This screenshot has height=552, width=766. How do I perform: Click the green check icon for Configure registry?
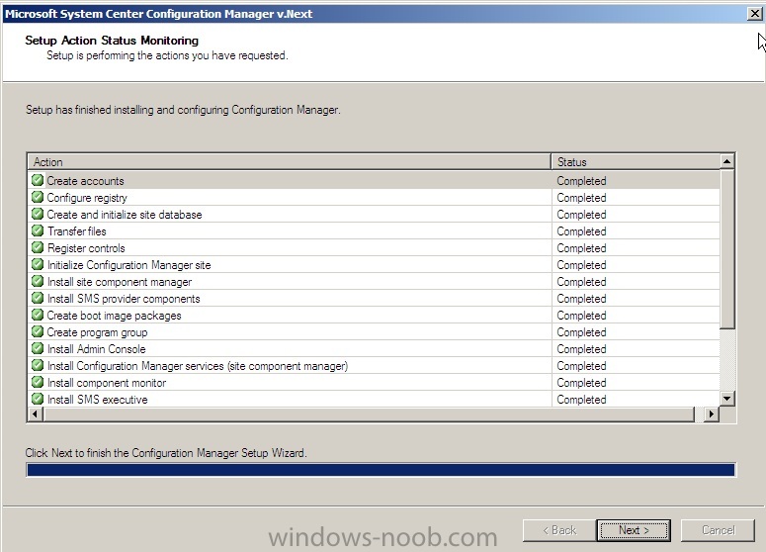38,197
